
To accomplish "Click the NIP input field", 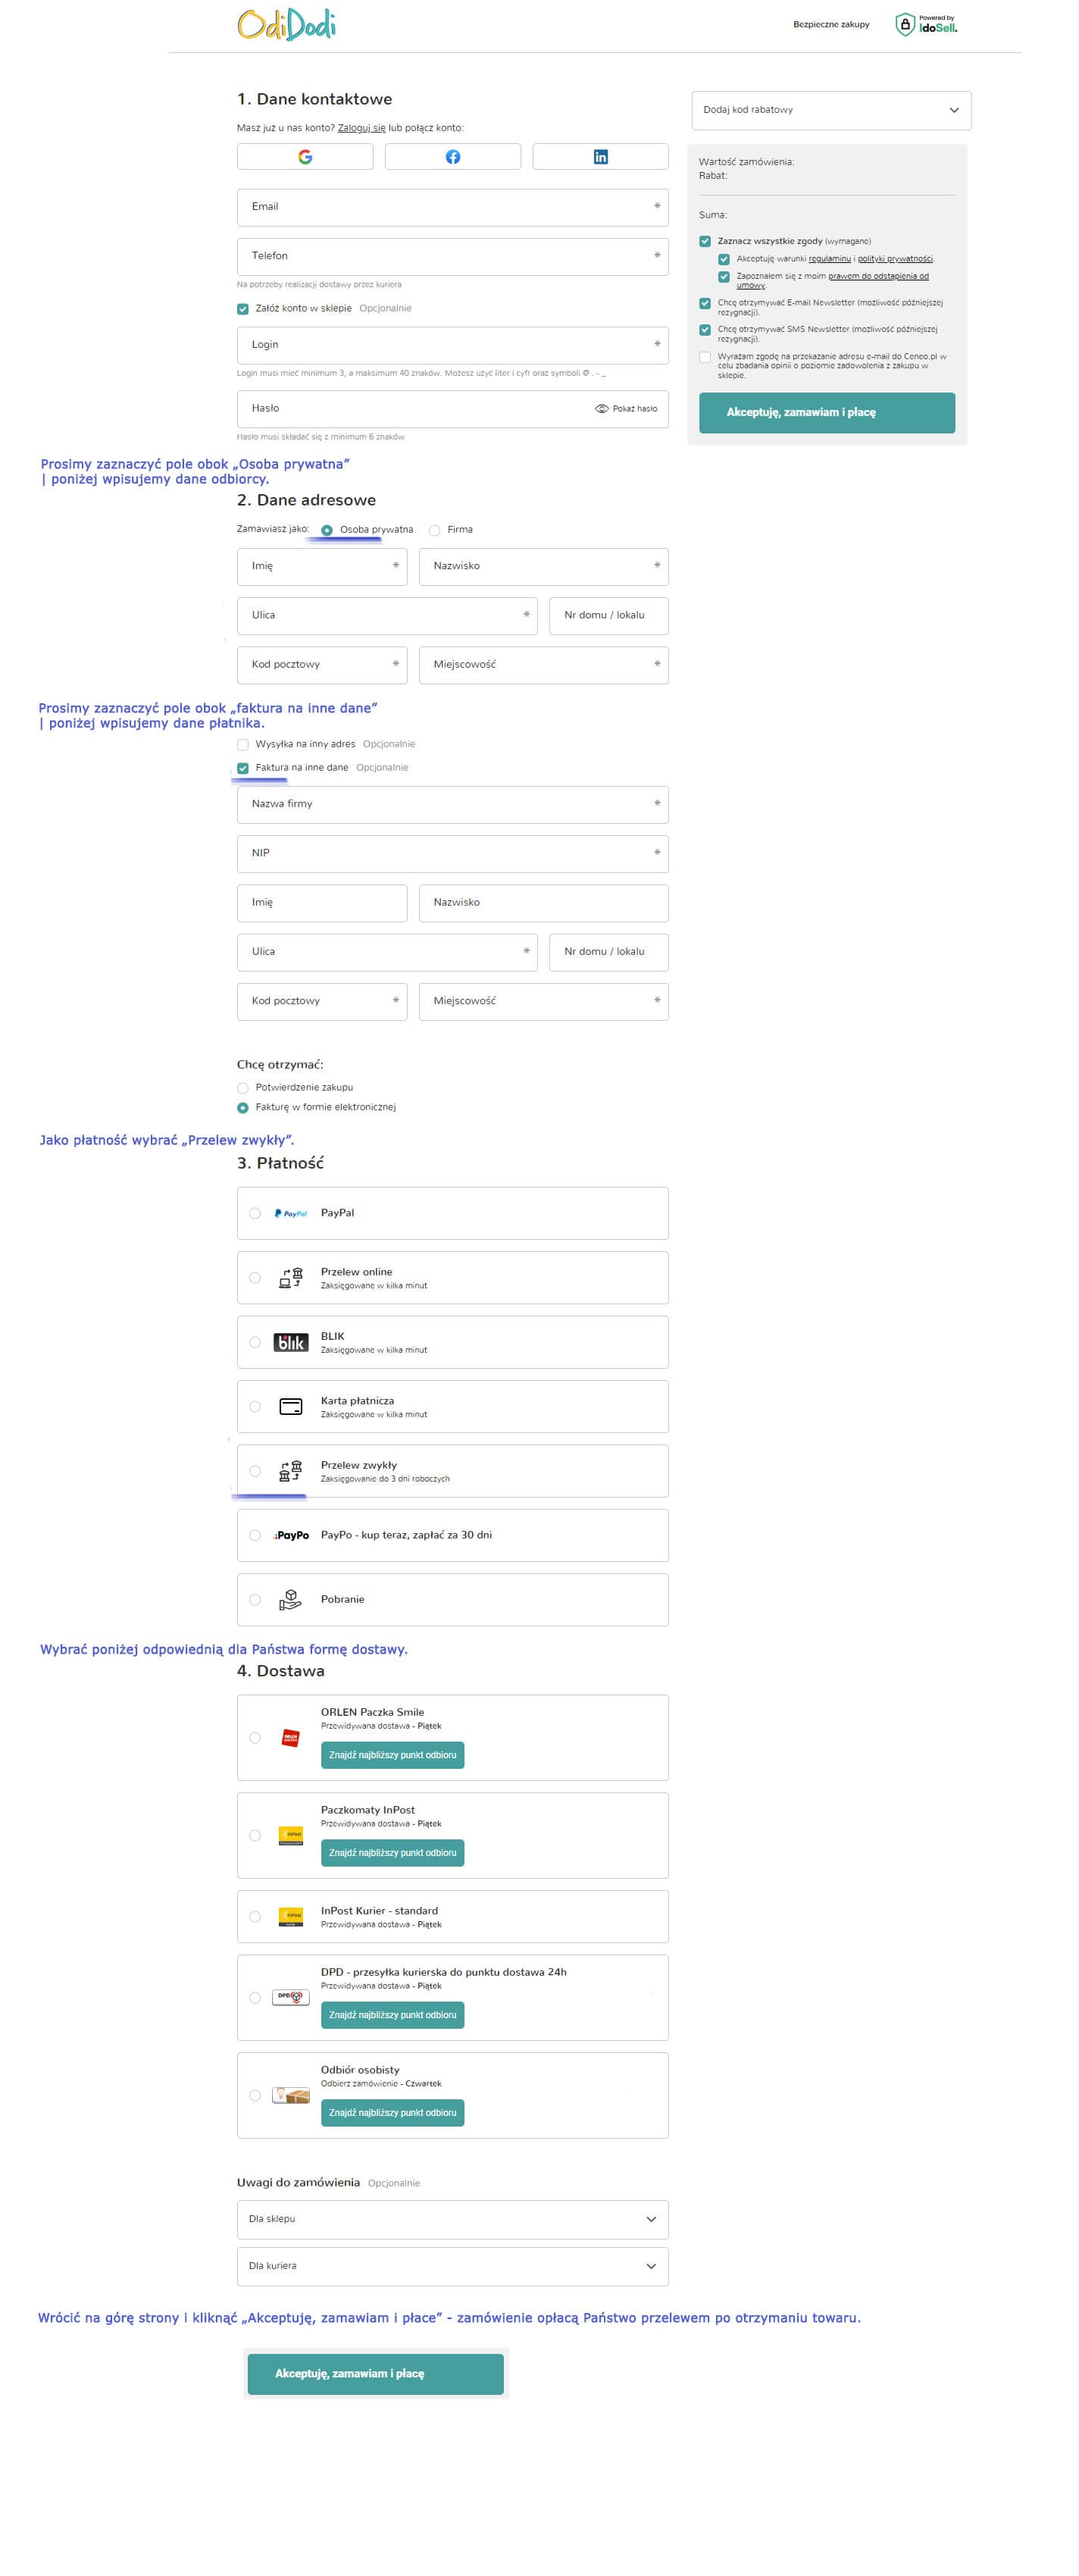I will pos(453,853).
